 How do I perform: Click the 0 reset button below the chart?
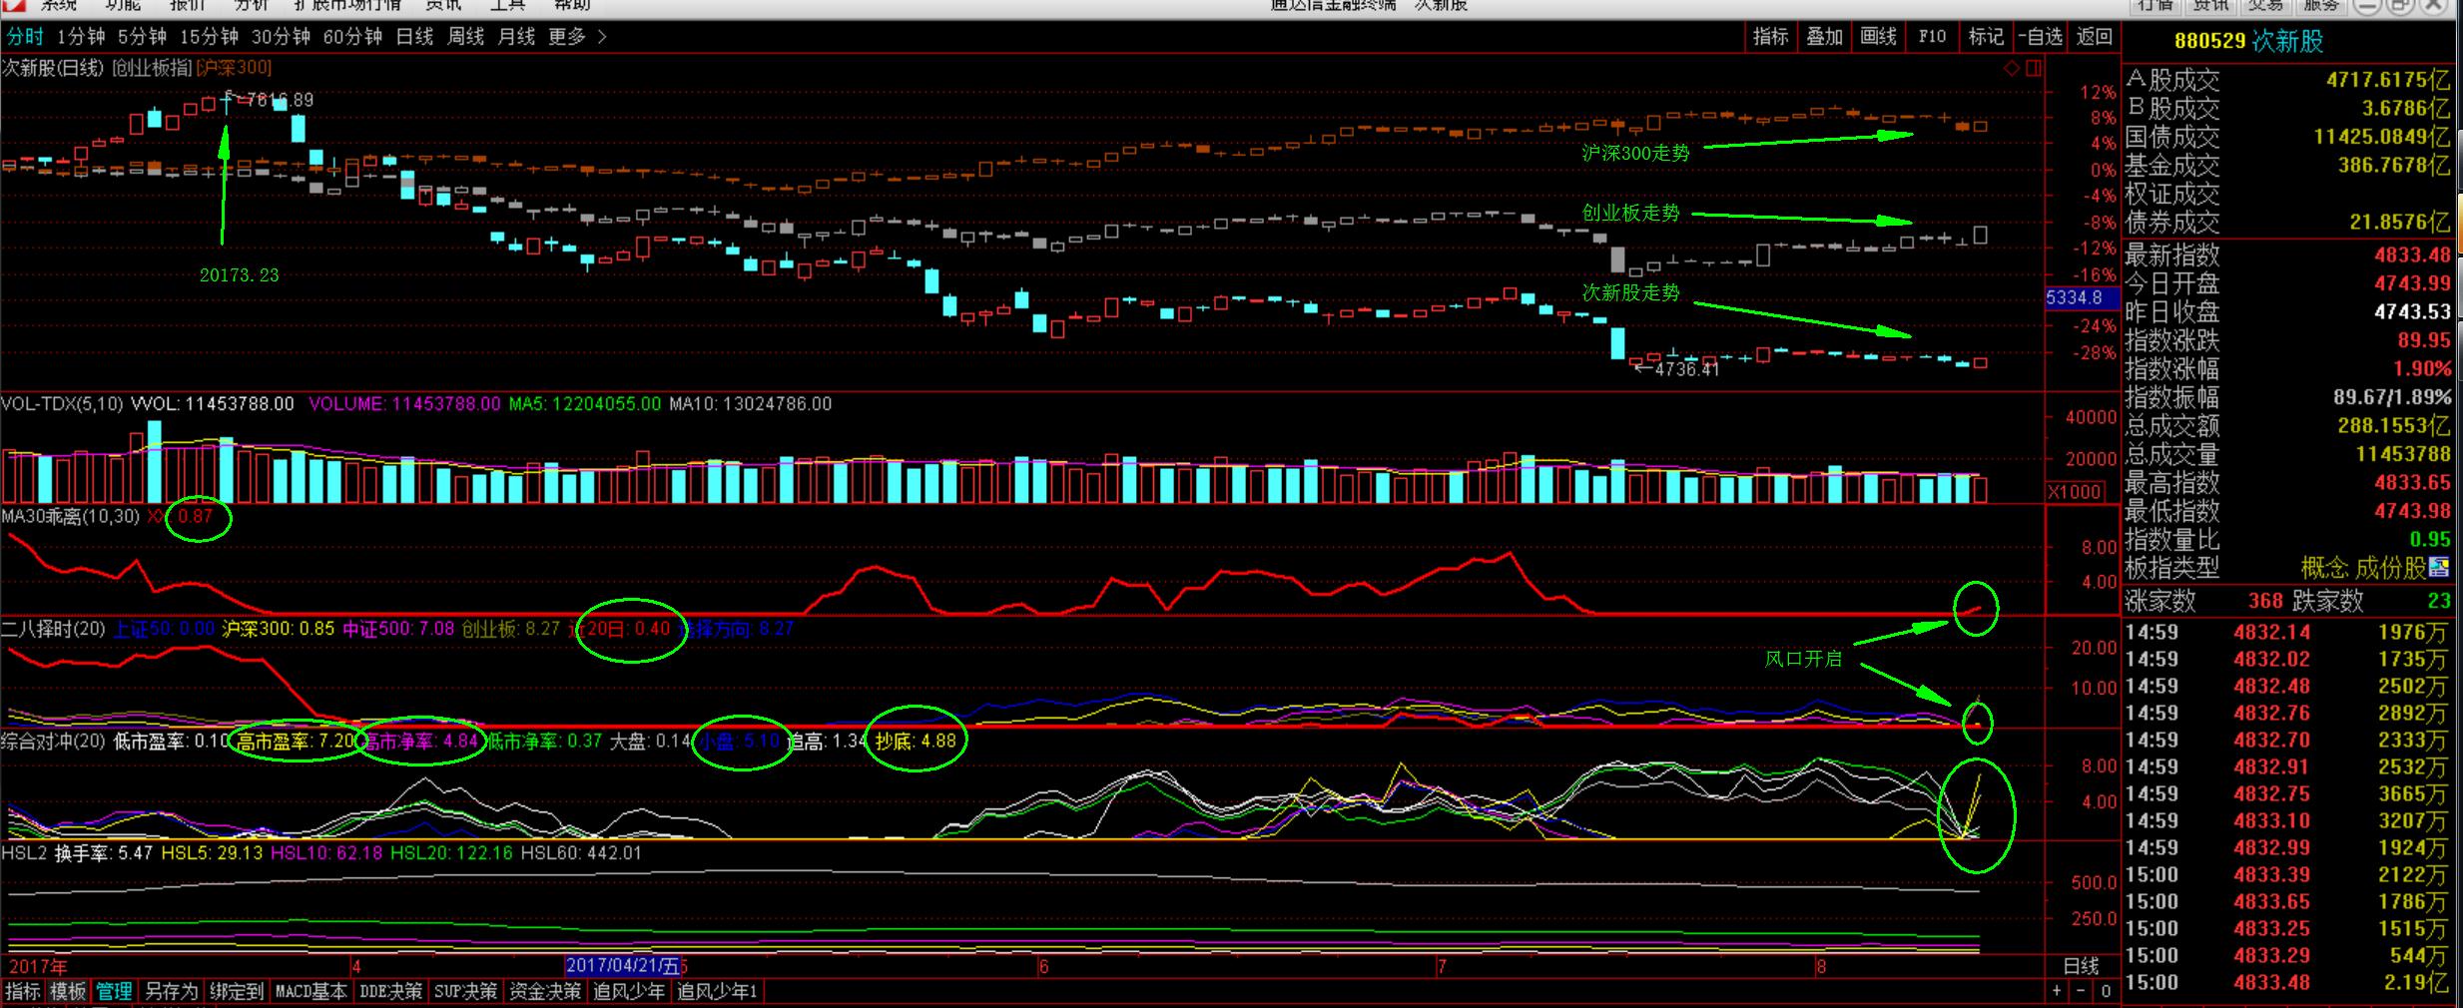pyautogui.click(x=2105, y=991)
